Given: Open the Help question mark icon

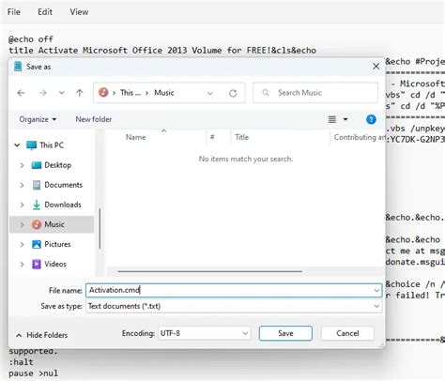Looking at the screenshot, I should tap(371, 119).
